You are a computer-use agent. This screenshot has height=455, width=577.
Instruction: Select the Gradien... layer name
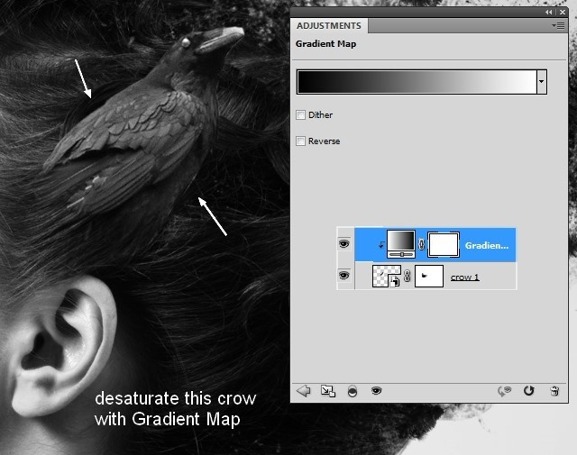click(487, 245)
